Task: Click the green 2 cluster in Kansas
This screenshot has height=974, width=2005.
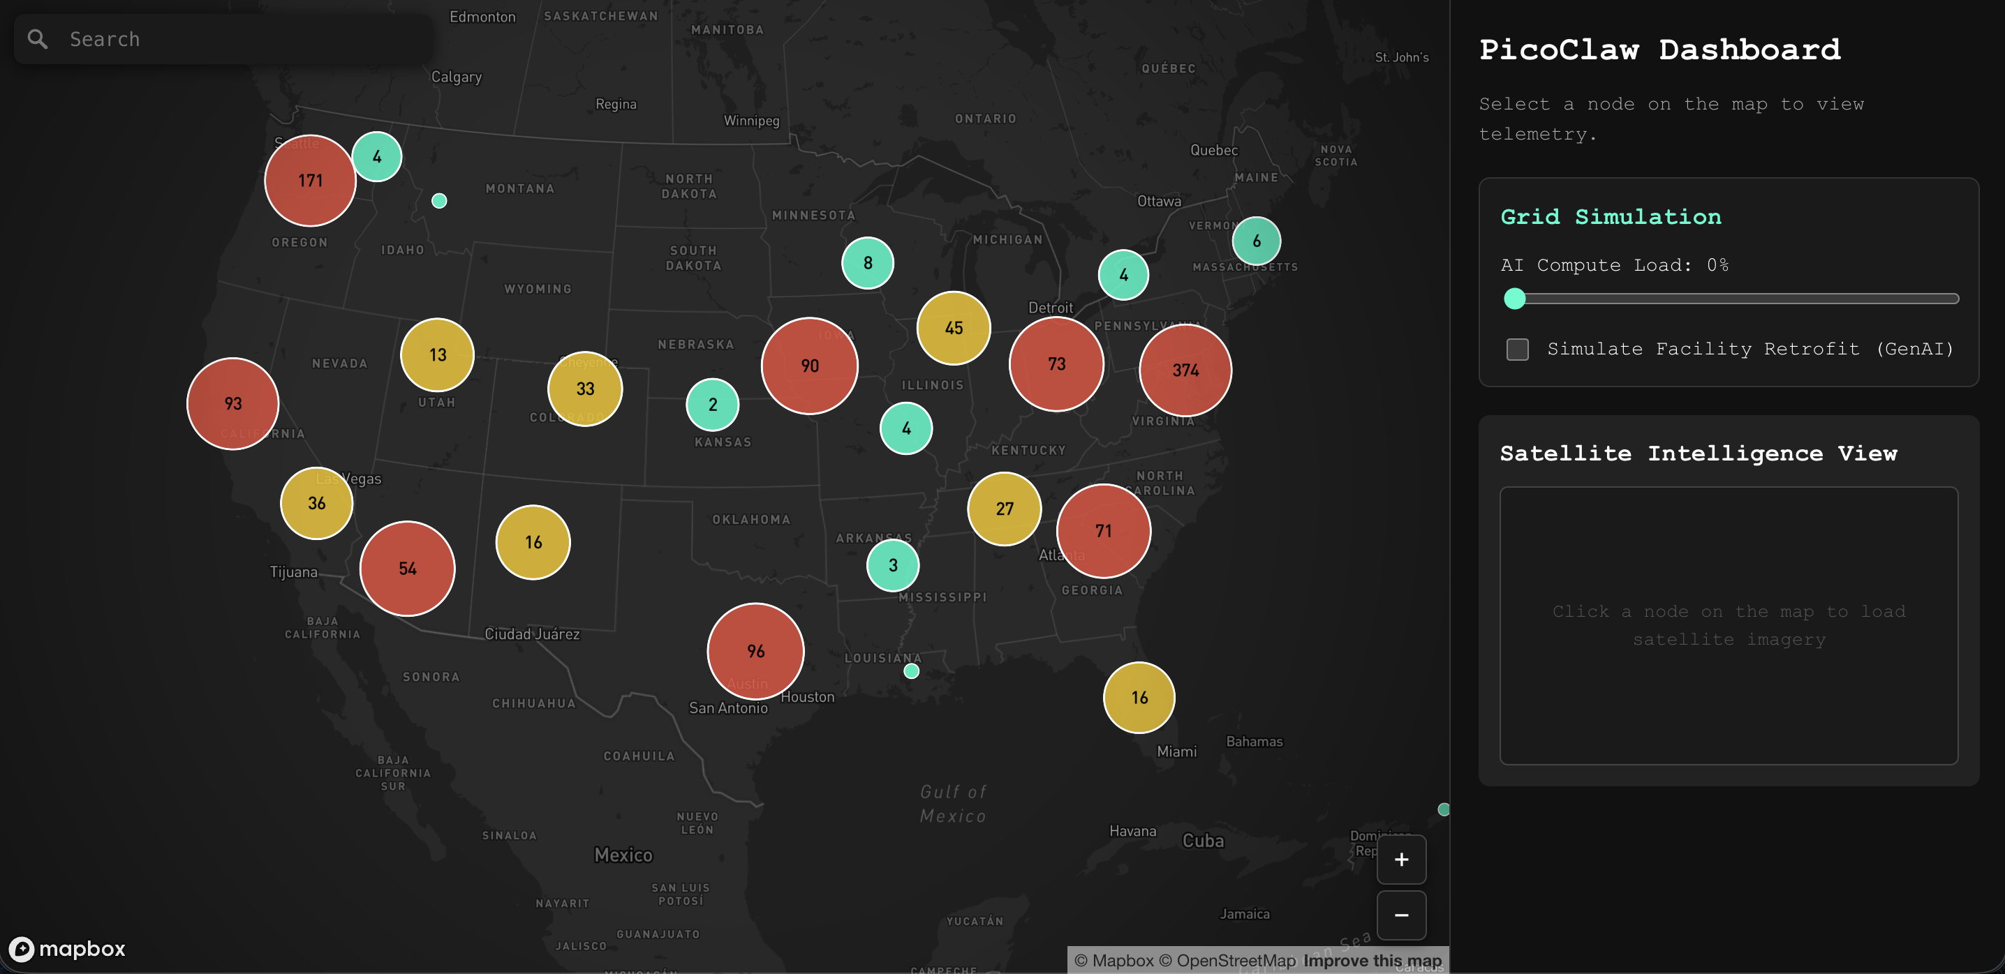Action: 712,405
